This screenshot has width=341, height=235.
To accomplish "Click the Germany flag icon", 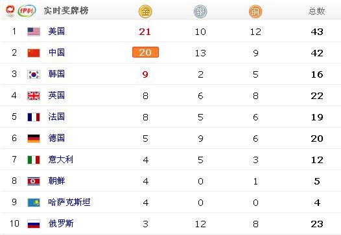I will click(x=34, y=139).
